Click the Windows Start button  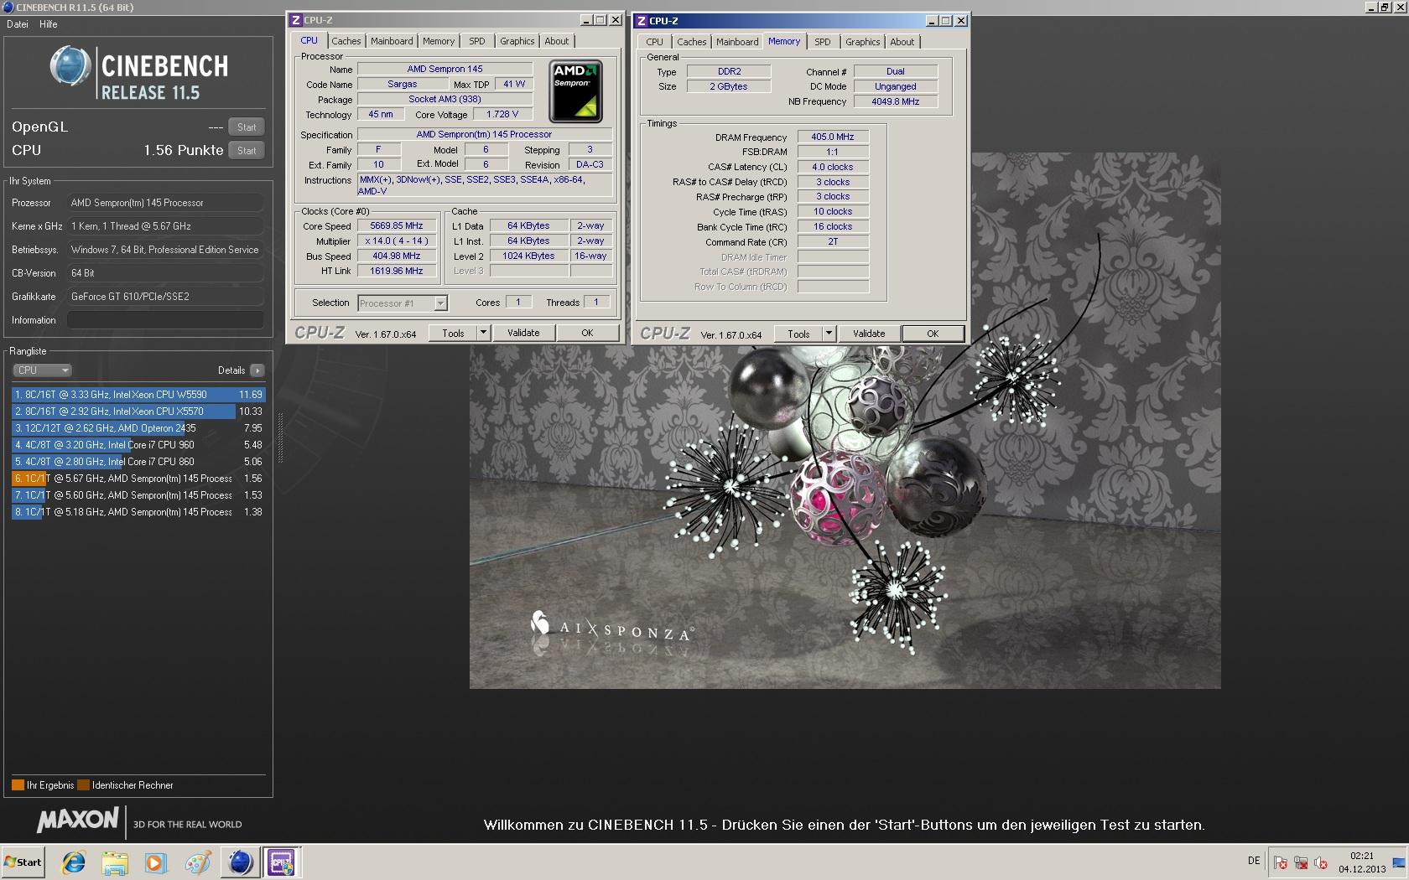click(23, 862)
